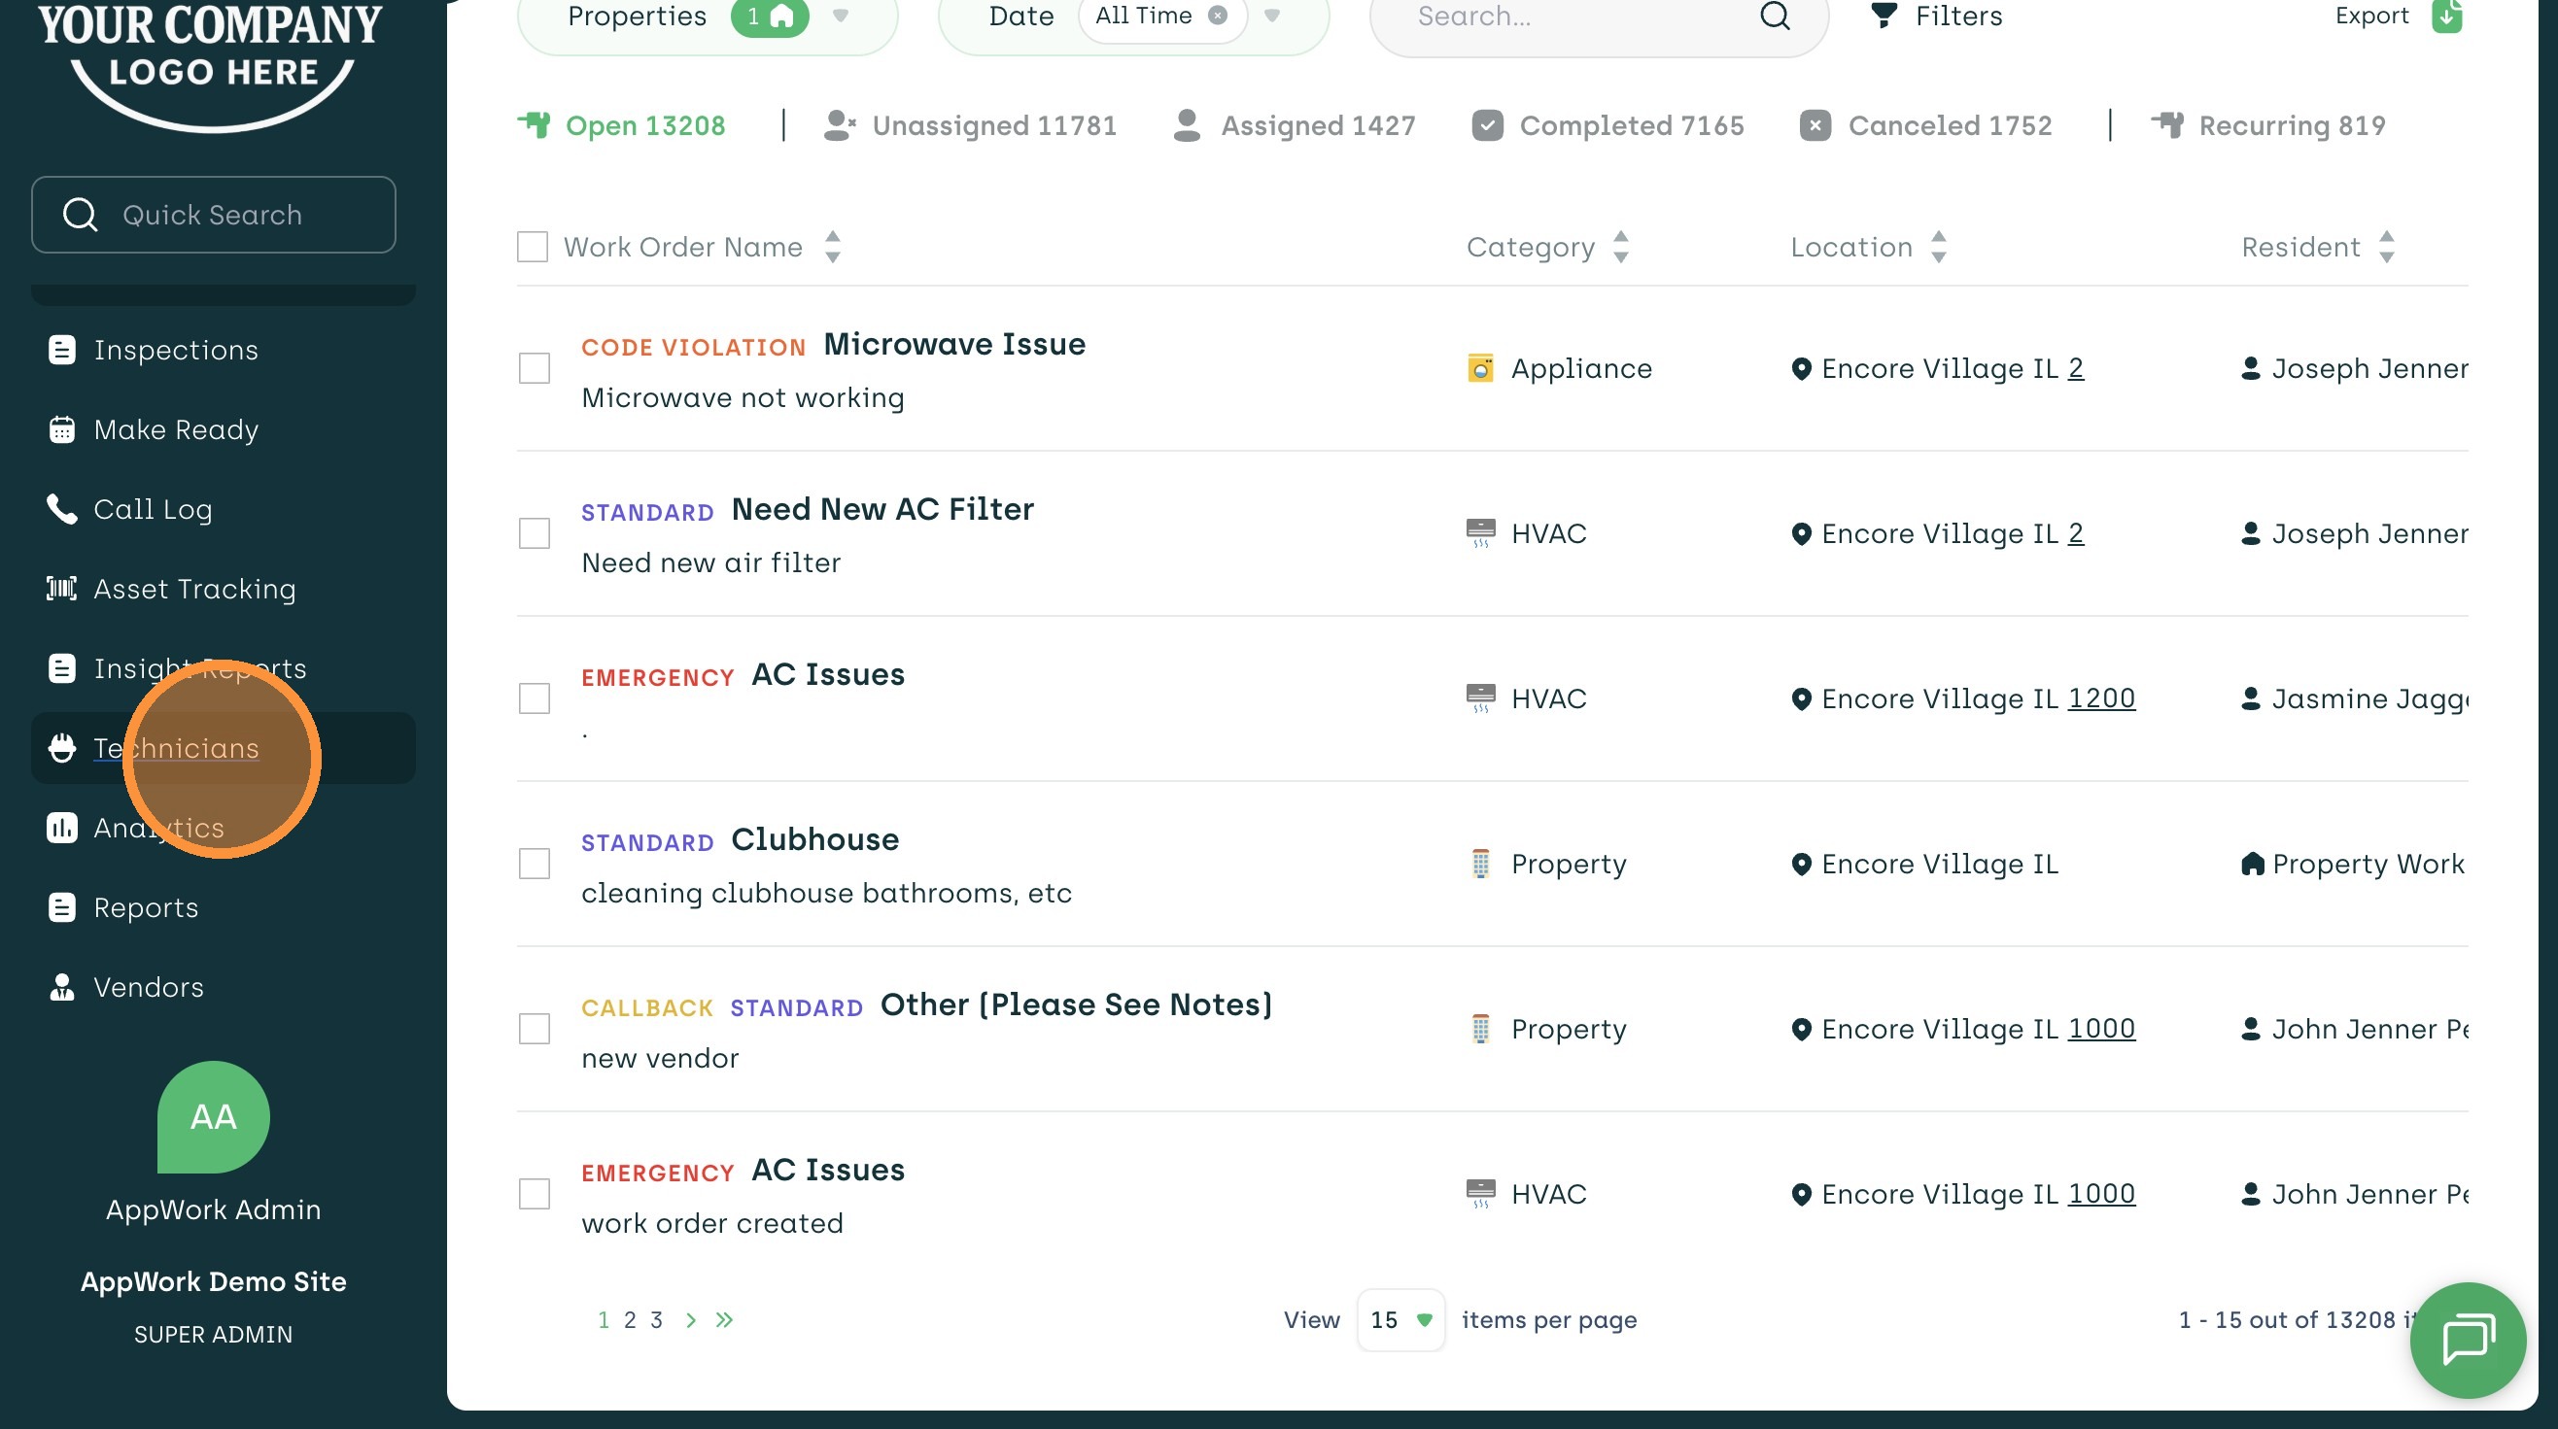Screen dimensions: 2558x1429
Task: Click the Filters funnel icon
Action: coord(1883,16)
